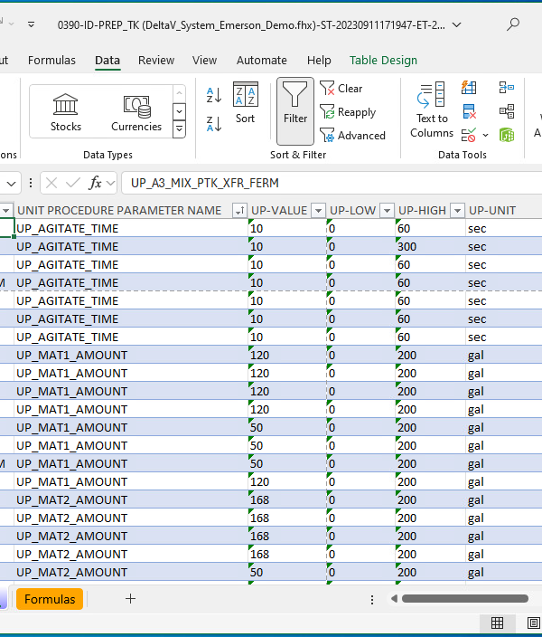
Task: Switch to Page Layout view
Action: pos(533,623)
